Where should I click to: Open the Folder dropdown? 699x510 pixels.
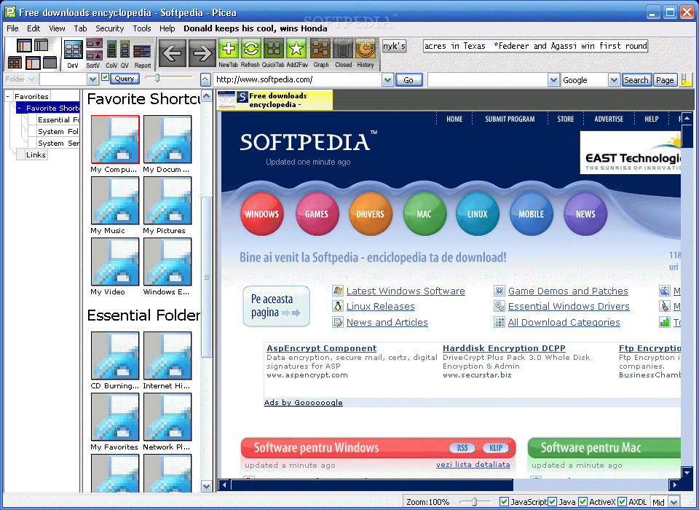point(31,79)
